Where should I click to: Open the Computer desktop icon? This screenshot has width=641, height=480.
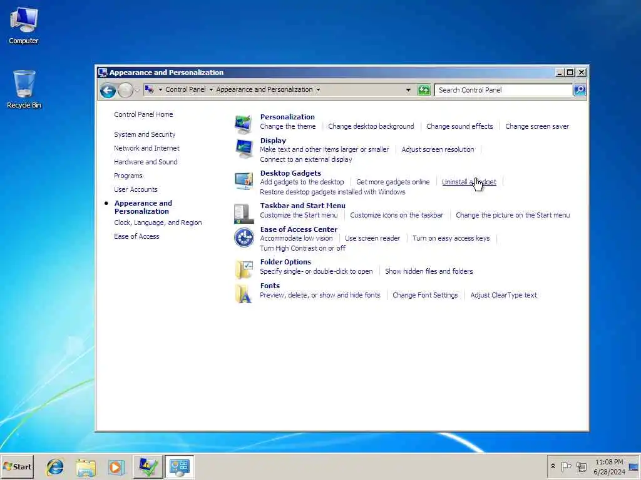pyautogui.click(x=24, y=26)
